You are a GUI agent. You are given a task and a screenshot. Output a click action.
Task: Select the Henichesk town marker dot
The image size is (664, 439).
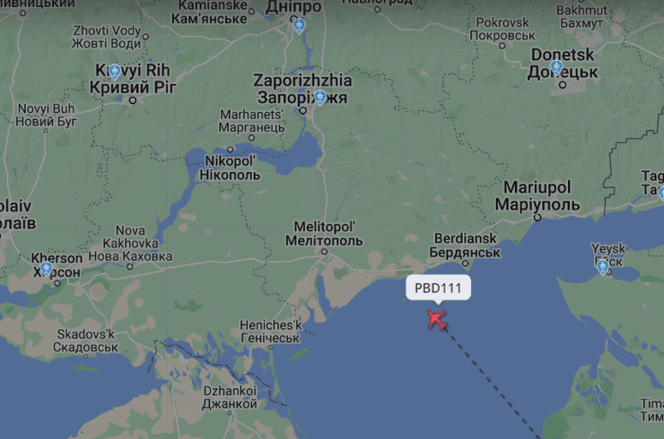[270, 348]
